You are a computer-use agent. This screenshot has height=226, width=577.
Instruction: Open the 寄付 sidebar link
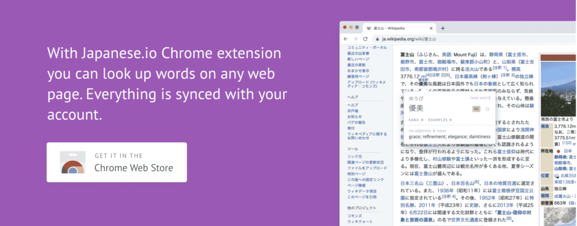click(350, 128)
